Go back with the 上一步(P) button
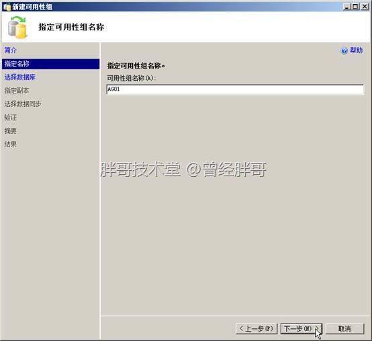The height and width of the screenshot is (341, 372). click(257, 329)
